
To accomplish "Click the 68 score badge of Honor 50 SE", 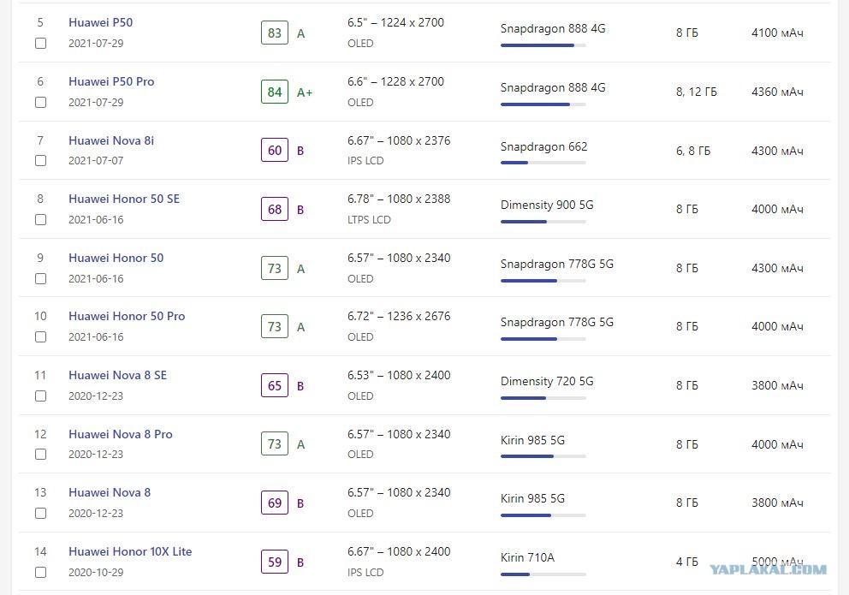I will 275,210.
